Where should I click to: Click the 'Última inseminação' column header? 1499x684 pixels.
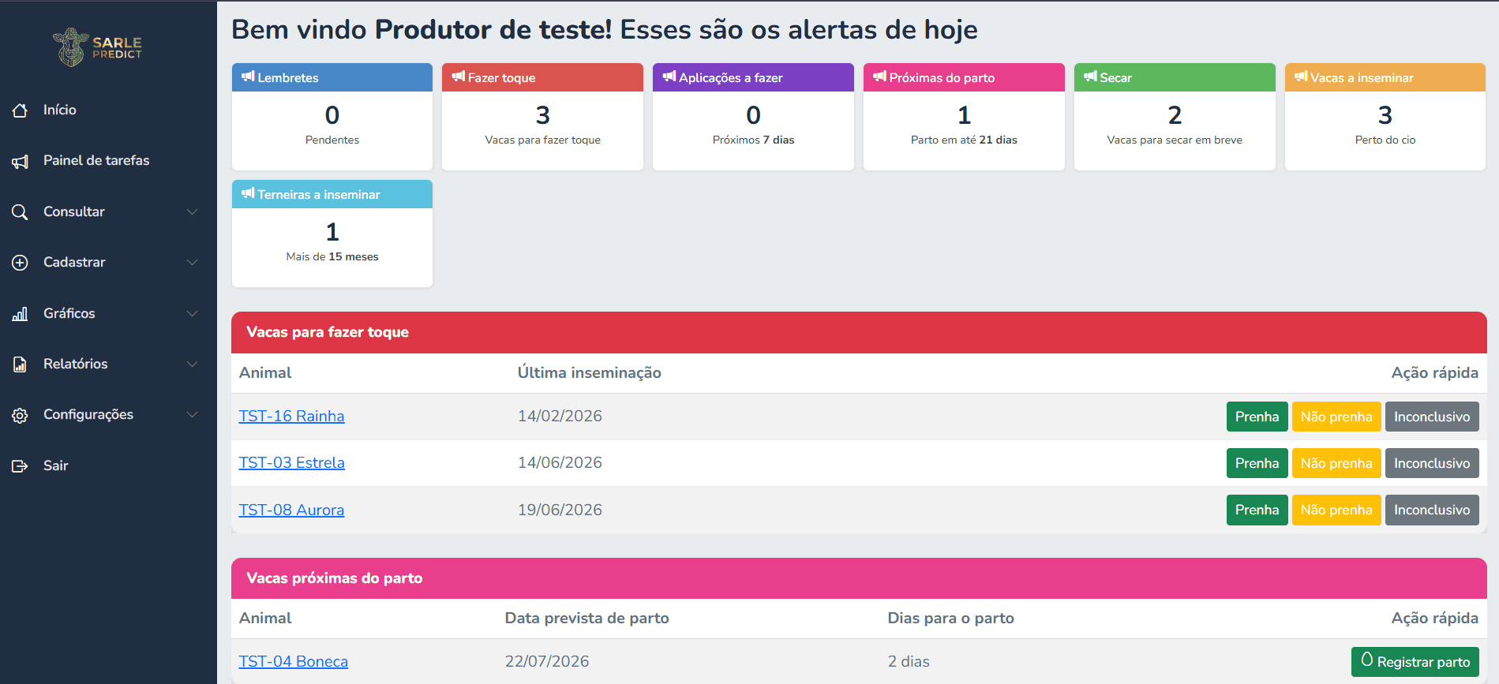pyautogui.click(x=590, y=372)
